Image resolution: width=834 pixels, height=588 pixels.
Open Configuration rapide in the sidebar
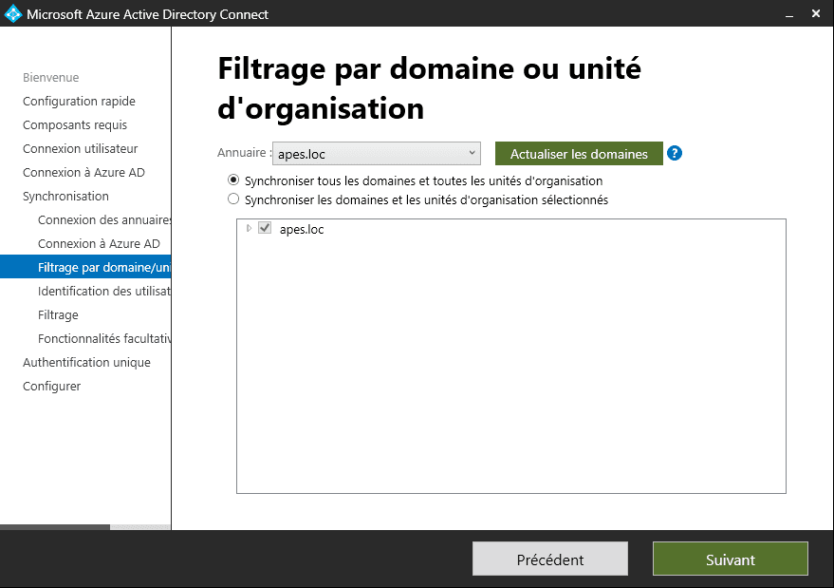pyautogui.click(x=79, y=102)
